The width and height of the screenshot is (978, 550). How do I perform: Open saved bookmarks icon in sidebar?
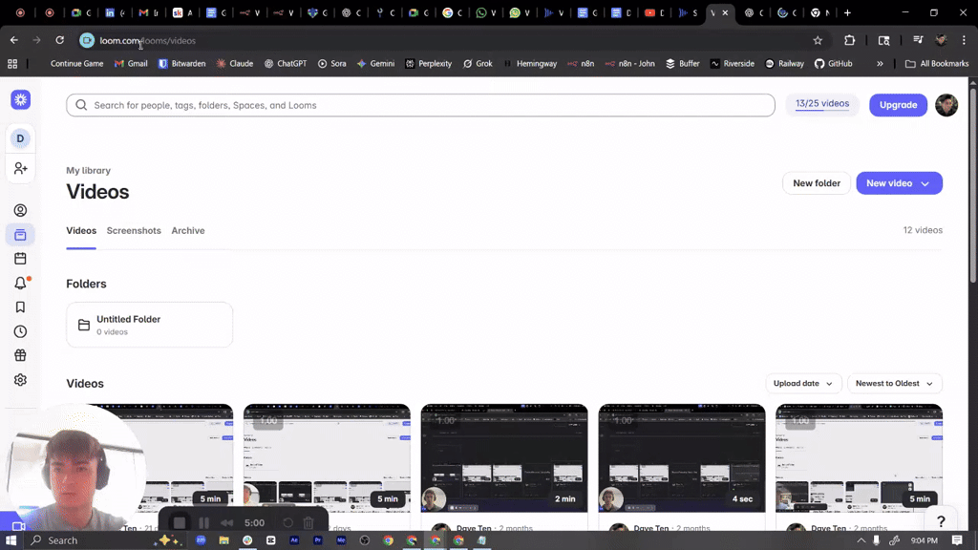(20, 307)
